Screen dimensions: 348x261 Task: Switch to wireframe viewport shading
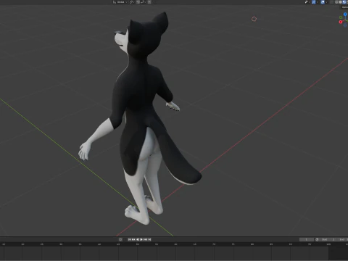(x=336, y=2)
